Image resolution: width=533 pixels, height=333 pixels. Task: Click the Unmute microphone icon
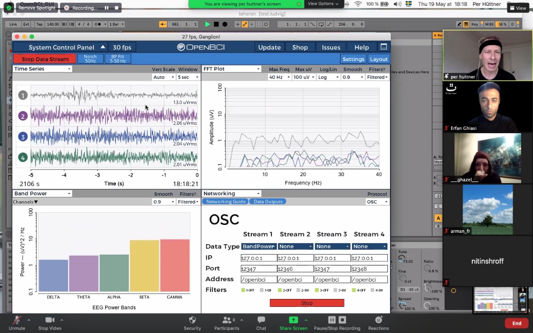(x=17, y=320)
